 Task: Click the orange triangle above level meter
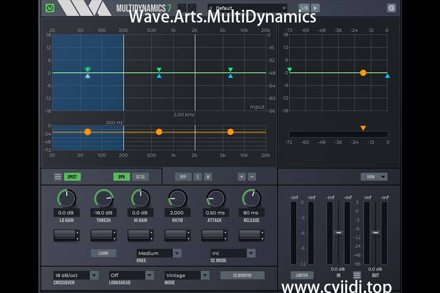(363, 128)
